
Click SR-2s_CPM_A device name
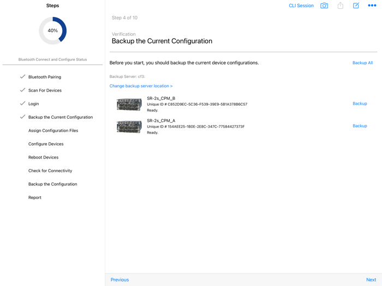point(161,120)
